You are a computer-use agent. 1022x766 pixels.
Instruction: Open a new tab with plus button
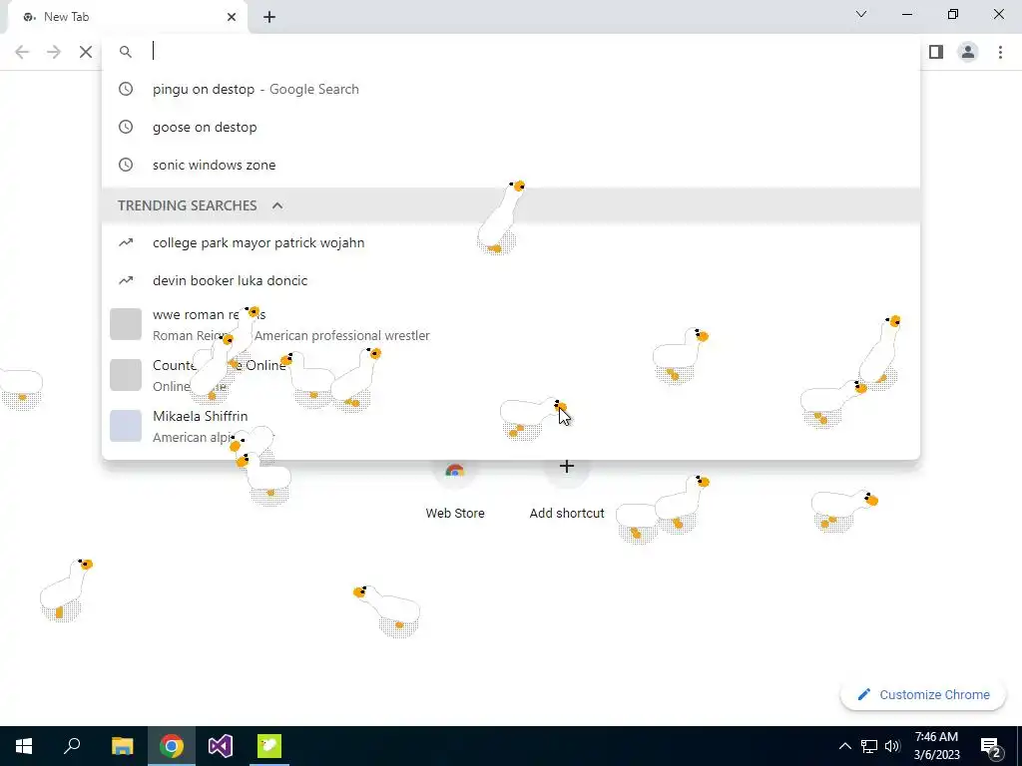tap(269, 17)
